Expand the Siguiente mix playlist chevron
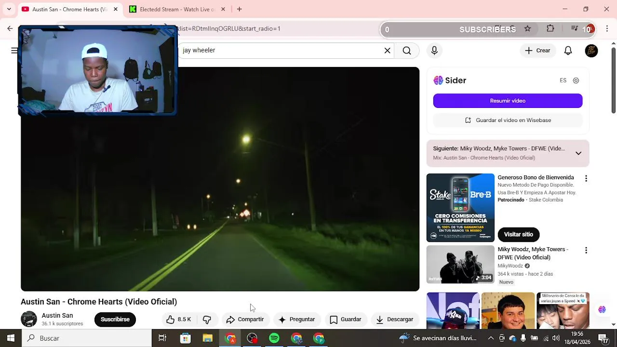Viewport: 617px width, 347px height. coord(578,153)
